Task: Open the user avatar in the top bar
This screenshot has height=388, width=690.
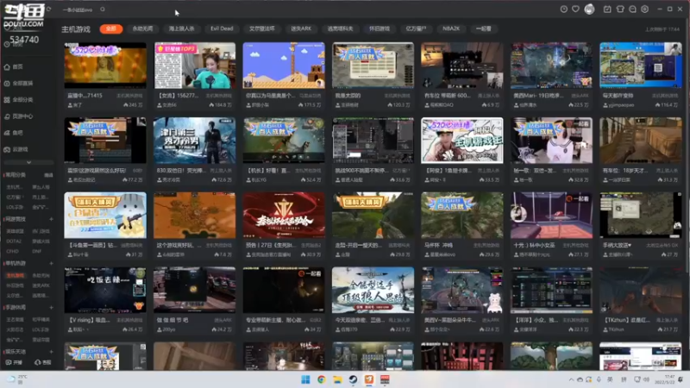Action: click(x=589, y=9)
